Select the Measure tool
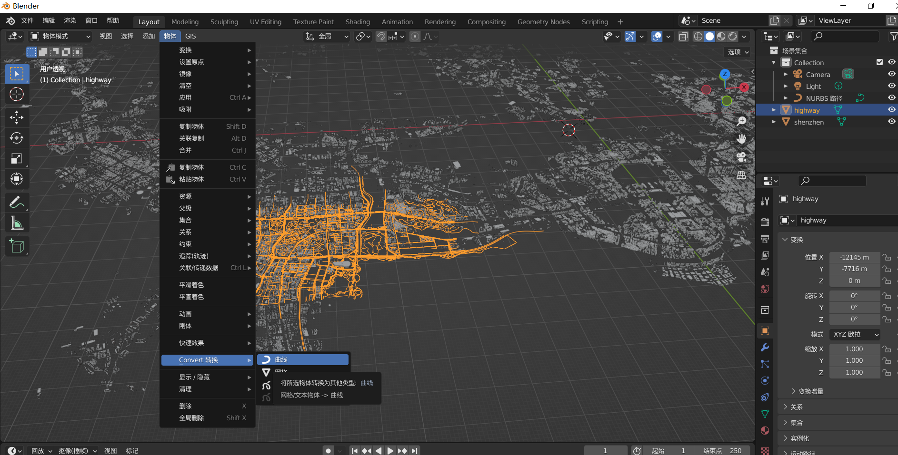 tap(17, 223)
